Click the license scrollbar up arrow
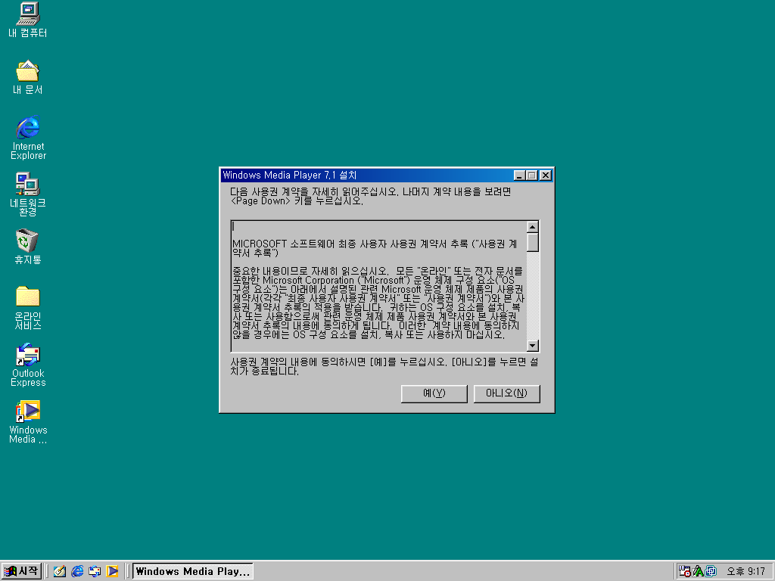Screen dimensions: 775x581 click(532, 227)
